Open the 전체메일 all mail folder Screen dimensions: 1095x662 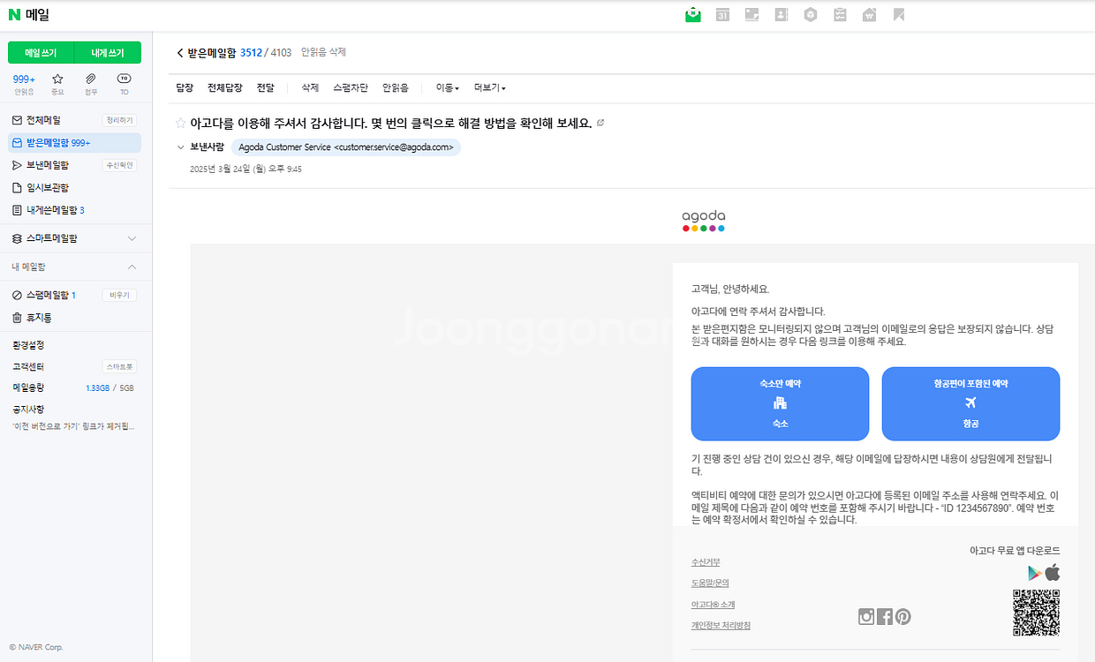click(x=43, y=120)
